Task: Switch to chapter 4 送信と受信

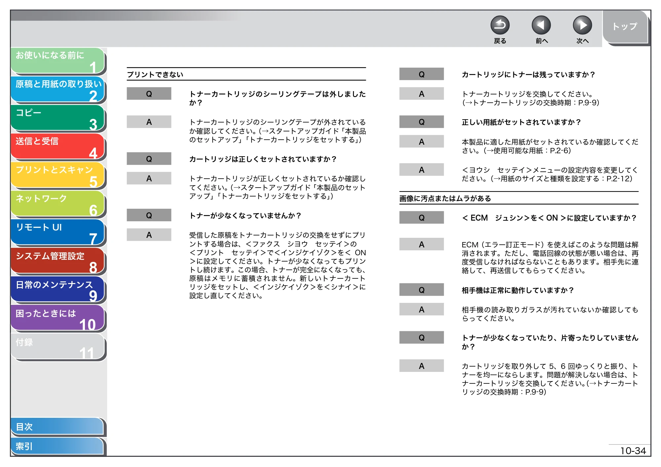Action: pos(58,146)
